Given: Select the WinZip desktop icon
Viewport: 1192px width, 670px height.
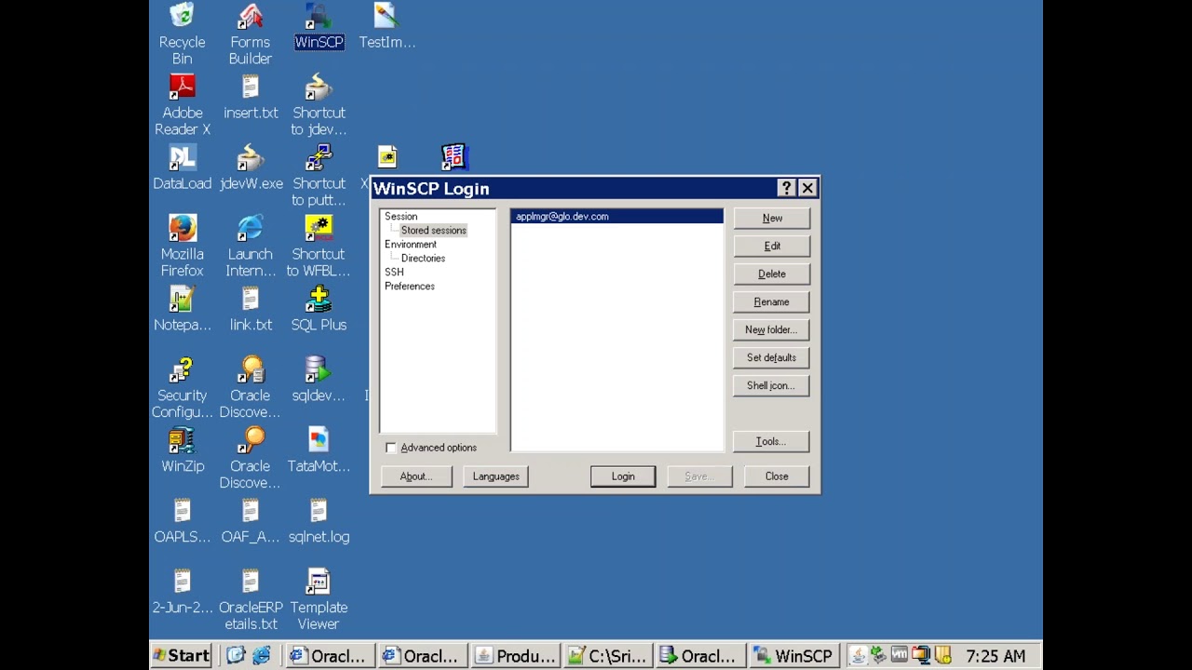Looking at the screenshot, I should pos(182,450).
